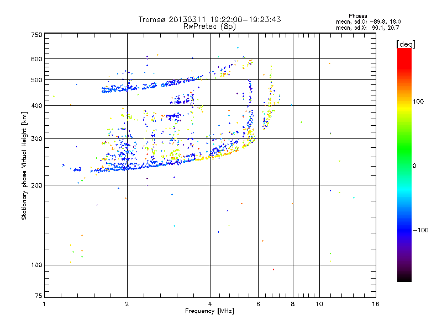The image size is (442, 331).
Task: Click the y-axis label '600'
Action: 36,59
